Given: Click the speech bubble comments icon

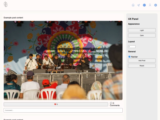Looking at the screenshot, I should (x=111, y=103).
